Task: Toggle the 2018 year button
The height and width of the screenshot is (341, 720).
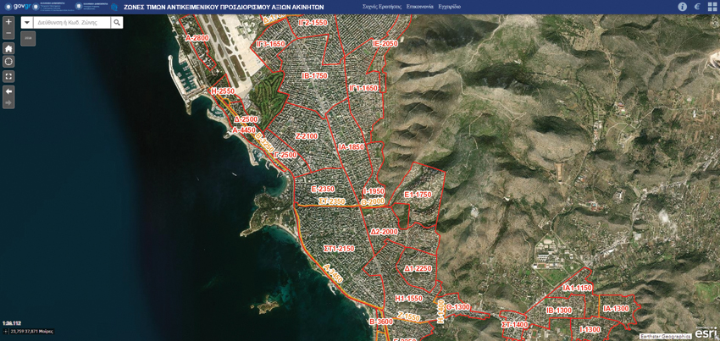Action: [x=28, y=38]
